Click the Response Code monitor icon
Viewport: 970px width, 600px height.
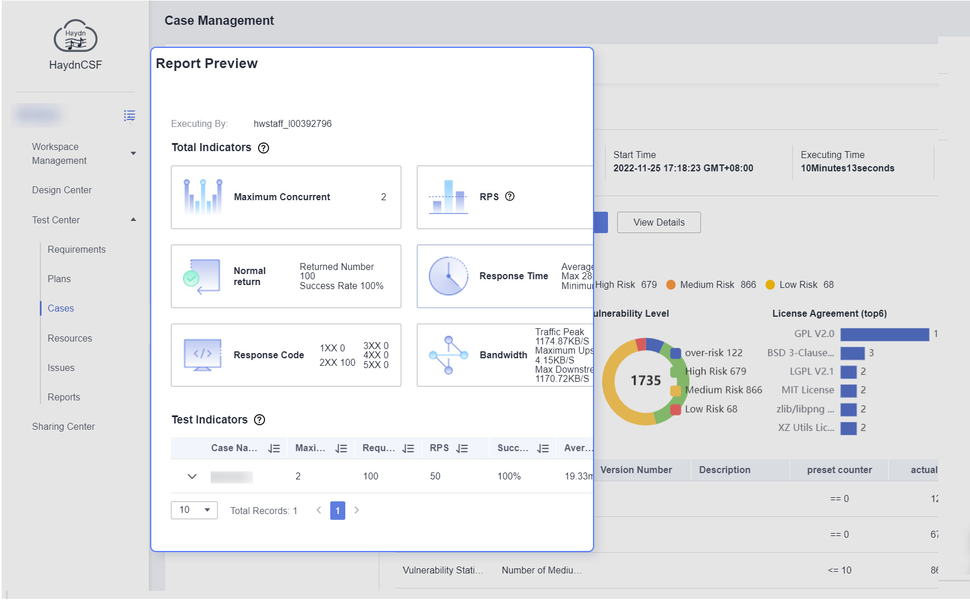coord(203,355)
